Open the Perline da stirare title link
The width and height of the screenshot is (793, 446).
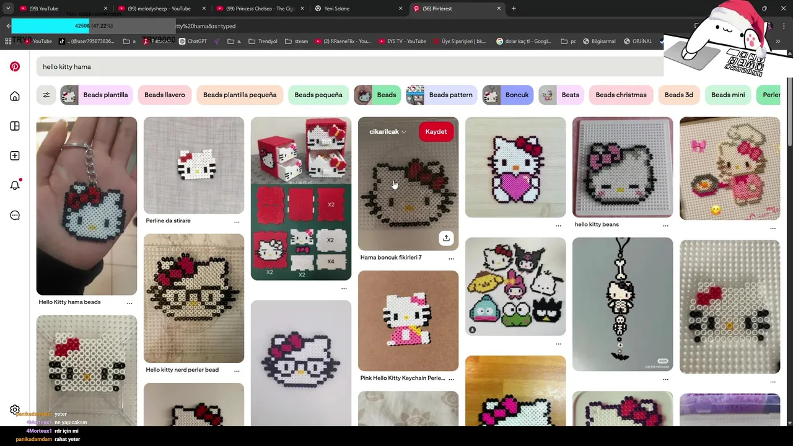(168, 221)
